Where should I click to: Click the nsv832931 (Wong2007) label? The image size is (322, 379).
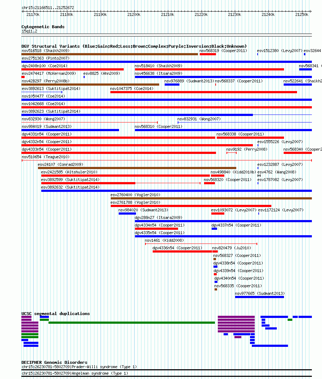[x=199, y=119]
